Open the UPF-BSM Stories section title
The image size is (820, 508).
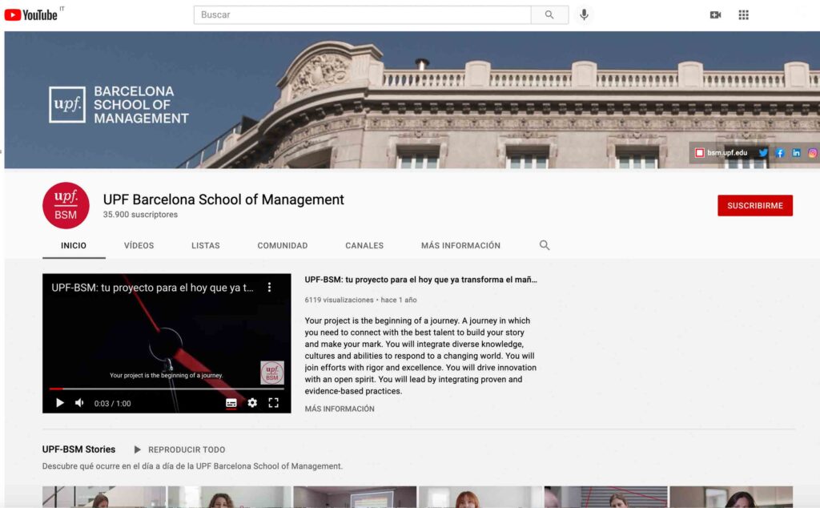[79, 450]
